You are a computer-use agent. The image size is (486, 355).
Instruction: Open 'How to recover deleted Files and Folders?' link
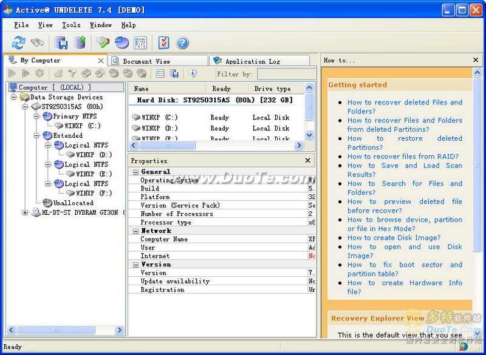(x=405, y=107)
